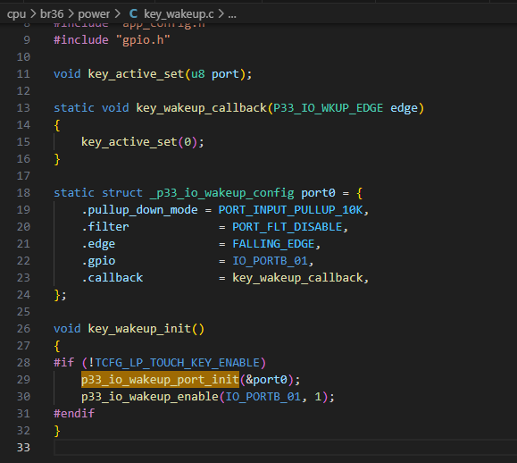Click line number 18 in the gutter
517x463 pixels.
[x=23, y=193]
